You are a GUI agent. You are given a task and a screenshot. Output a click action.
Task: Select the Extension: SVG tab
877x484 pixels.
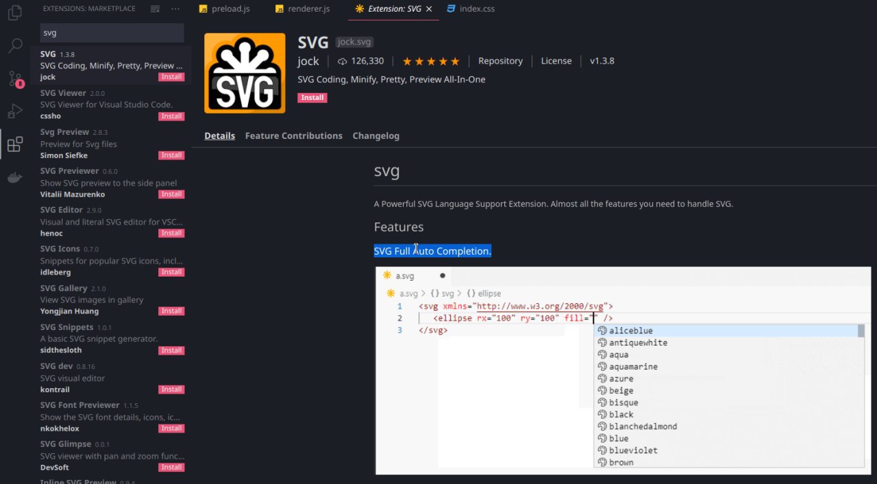coord(393,9)
